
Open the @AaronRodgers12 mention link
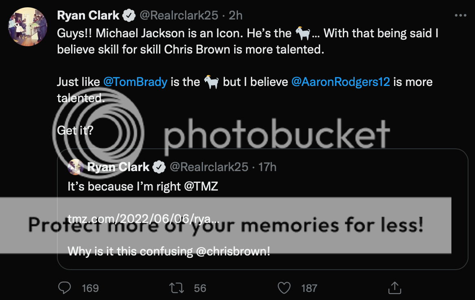pyautogui.click(x=341, y=82)
